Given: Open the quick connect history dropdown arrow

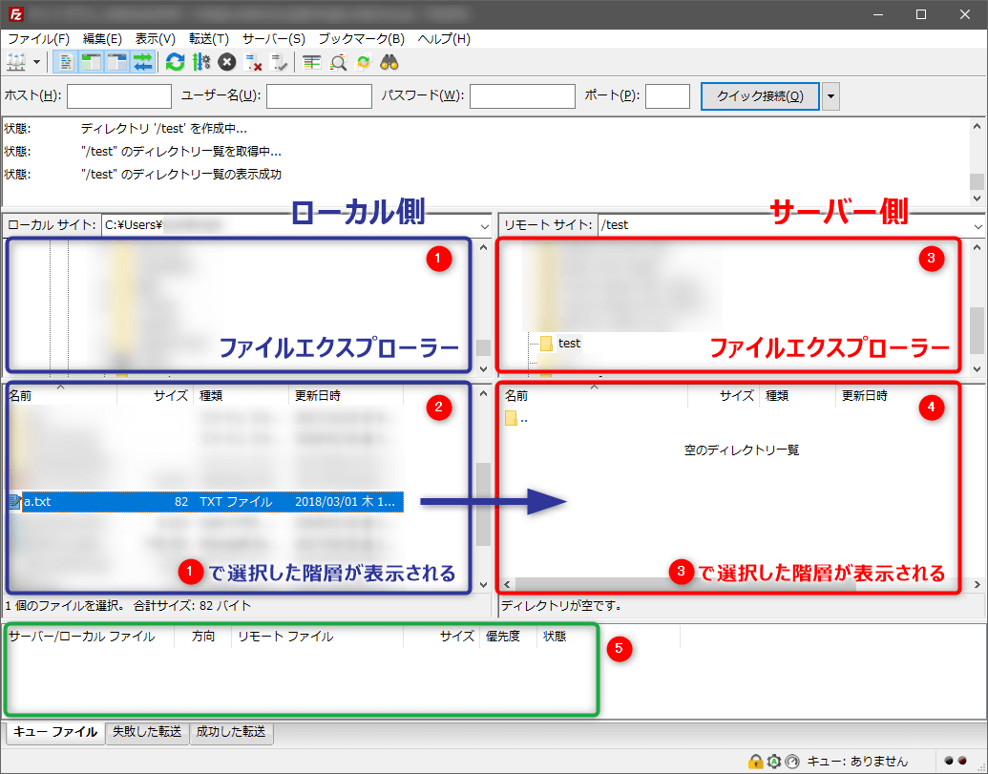Looking at the screenshot, I should pyautogui.click(x=830, y=96).
